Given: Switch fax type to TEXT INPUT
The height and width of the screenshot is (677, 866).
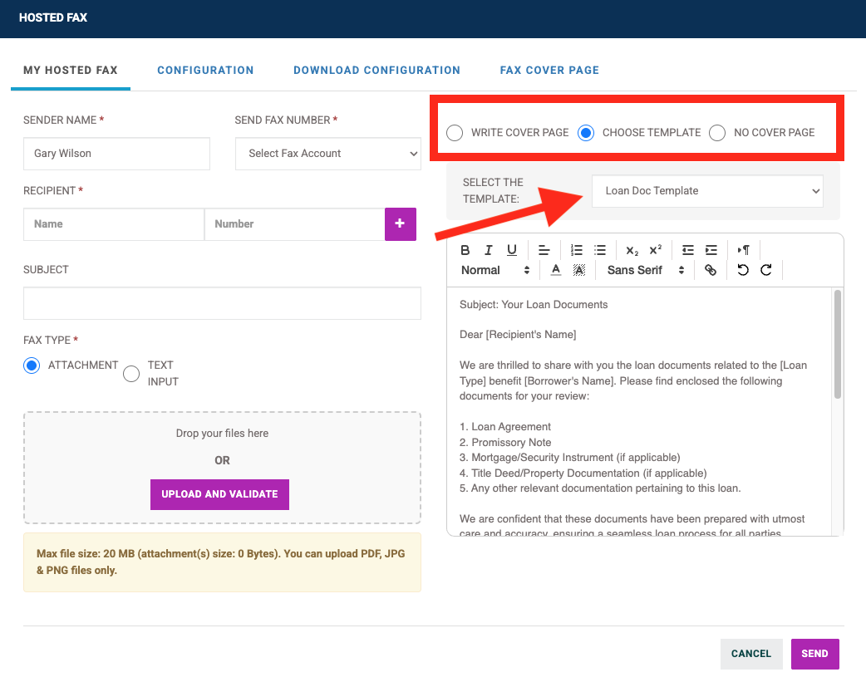Looking at the screenshot, I should point(131,373).
